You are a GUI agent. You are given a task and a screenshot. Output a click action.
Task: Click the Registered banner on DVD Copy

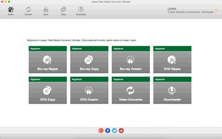click(x=48, y=79)
